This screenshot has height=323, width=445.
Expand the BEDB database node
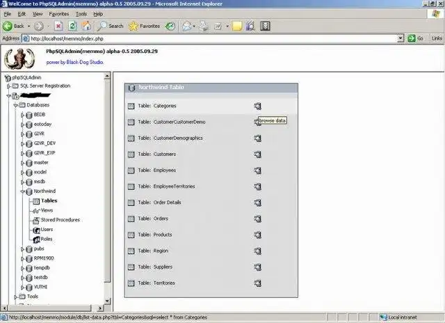[x=22, y=115]
